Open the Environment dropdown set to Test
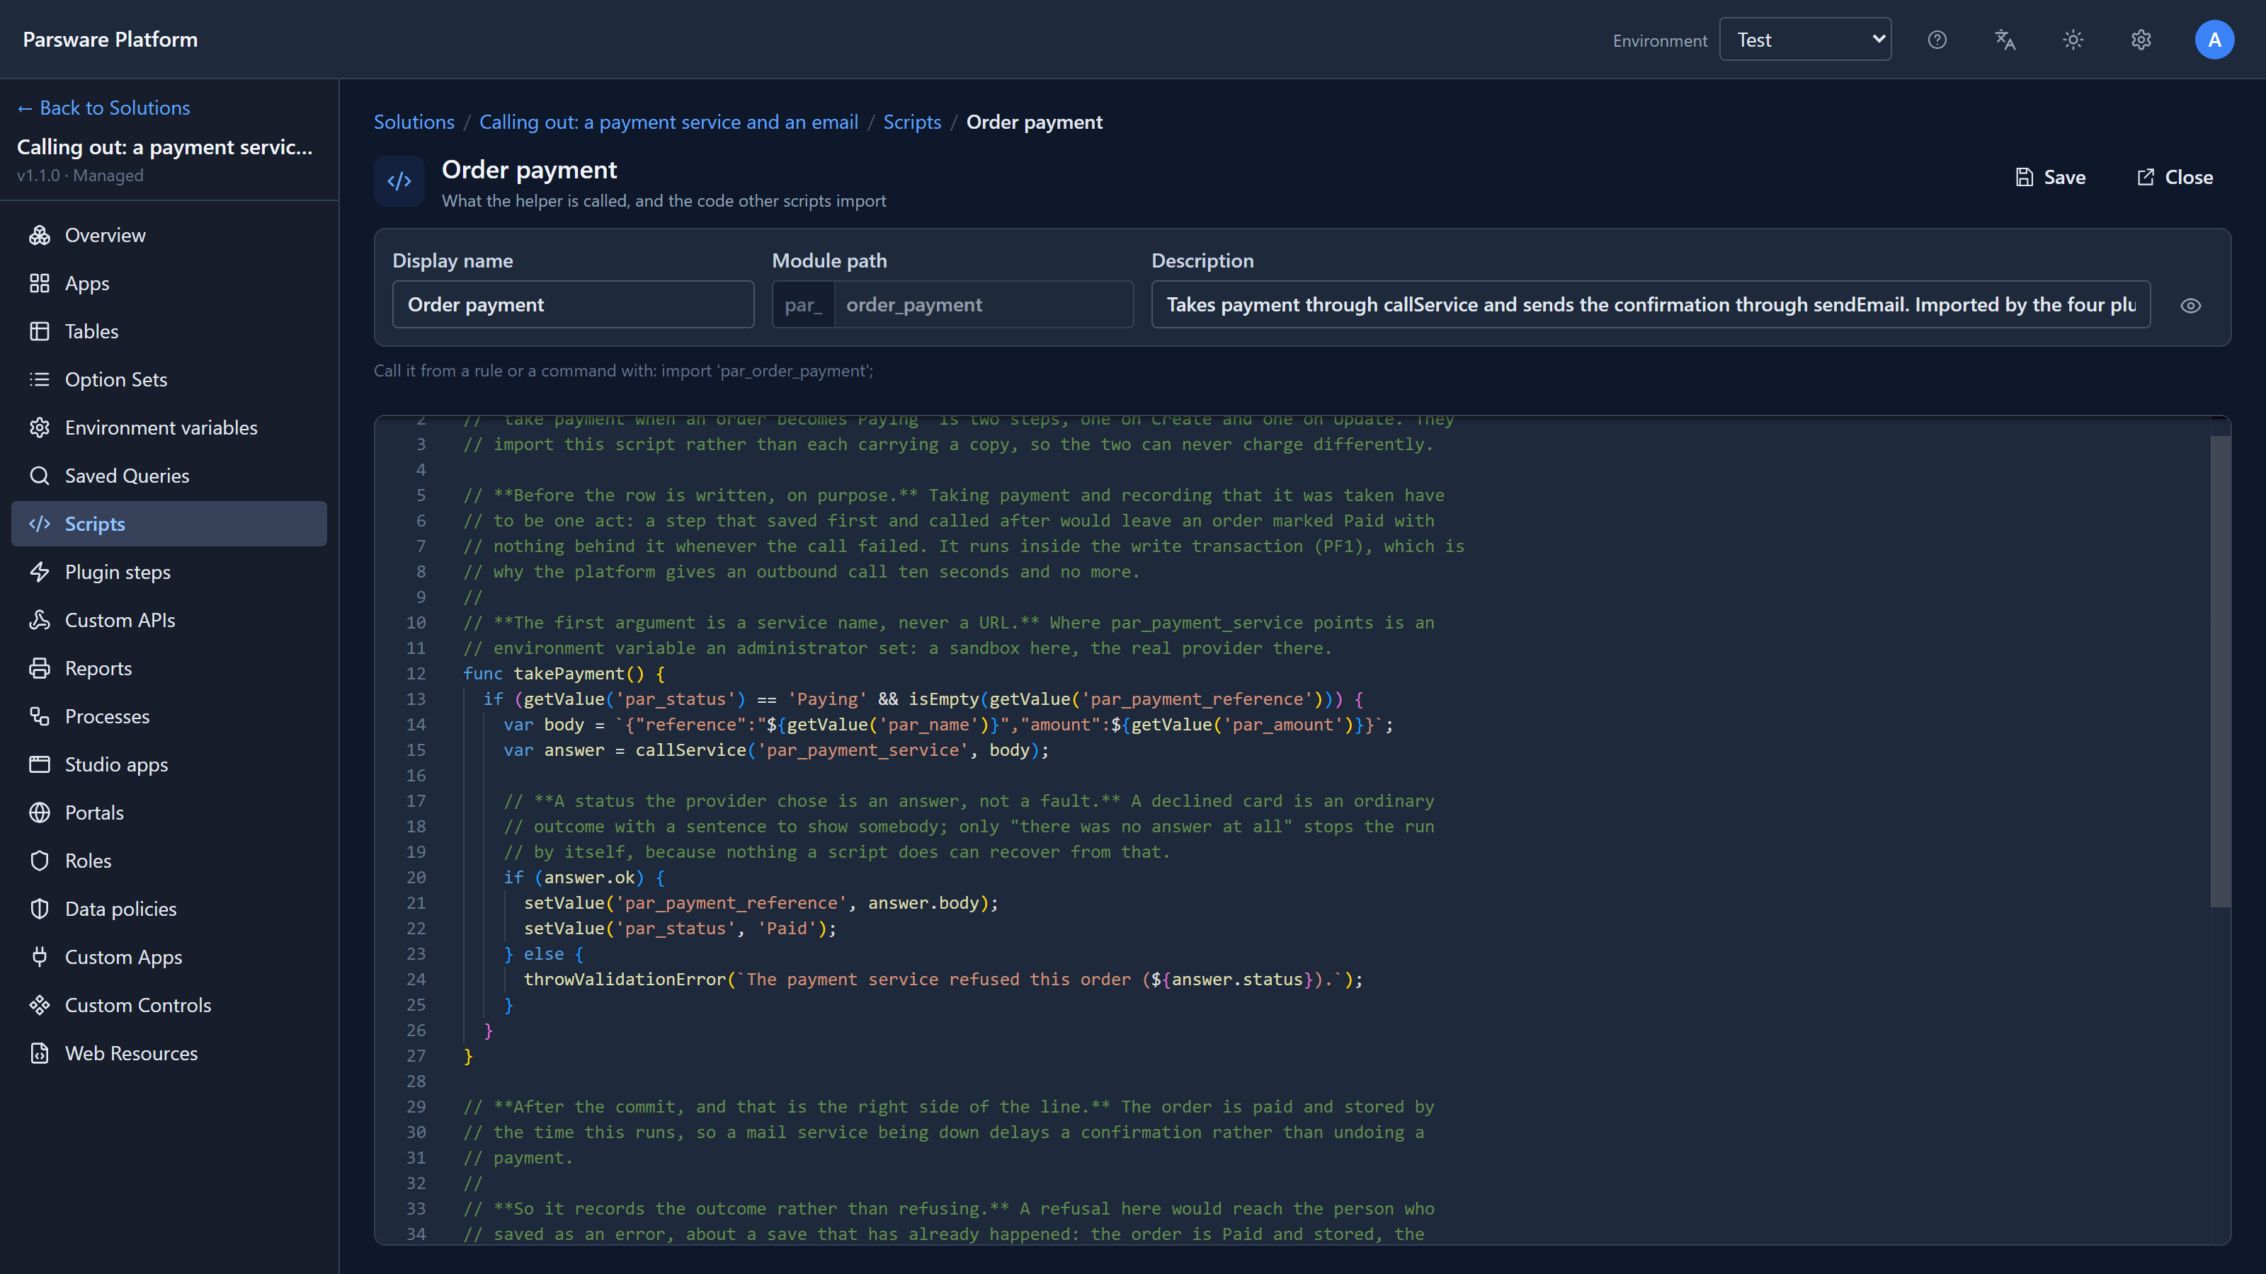This screenshot has height=1274, width=2266. (x=1805, y=40)
